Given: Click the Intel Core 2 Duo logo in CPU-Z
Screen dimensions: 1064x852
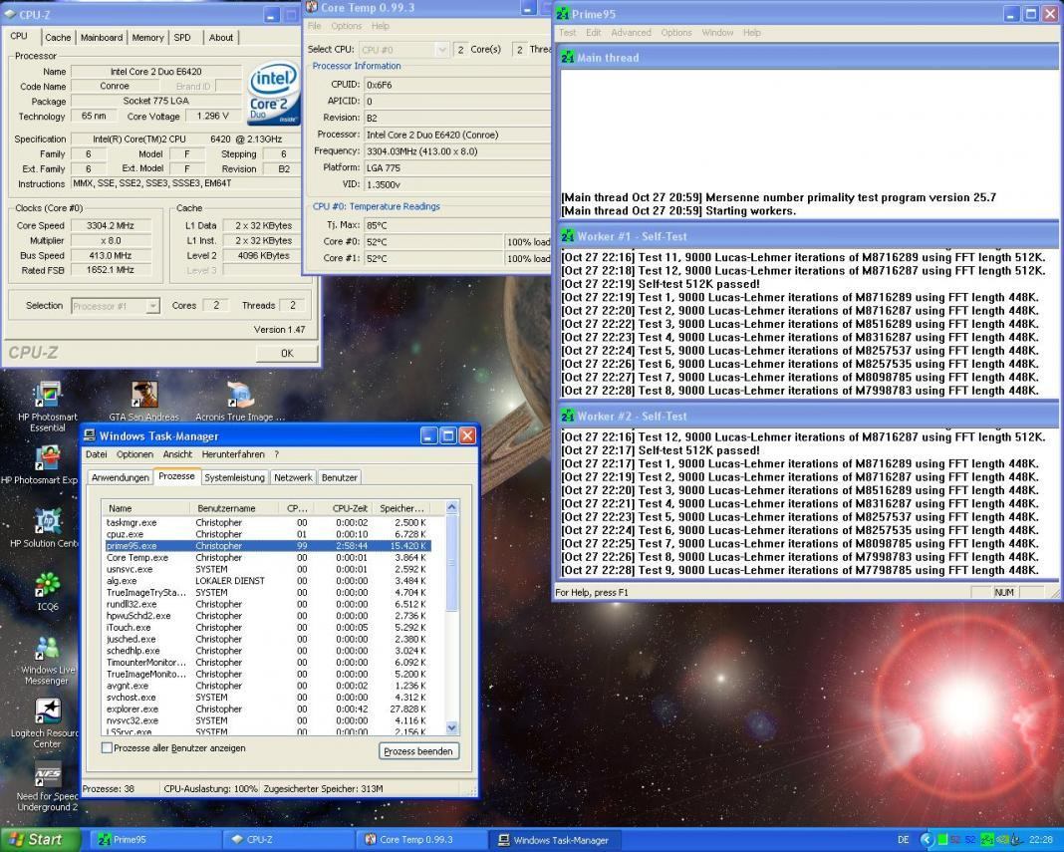Looking at the screenshot, I should tap(273, 93).
